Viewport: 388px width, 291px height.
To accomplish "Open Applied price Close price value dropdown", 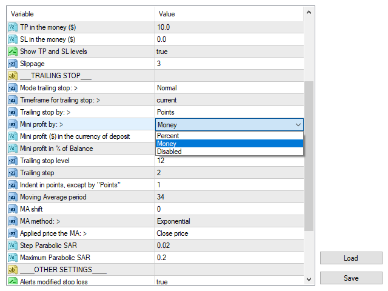I will coord(229,233).
